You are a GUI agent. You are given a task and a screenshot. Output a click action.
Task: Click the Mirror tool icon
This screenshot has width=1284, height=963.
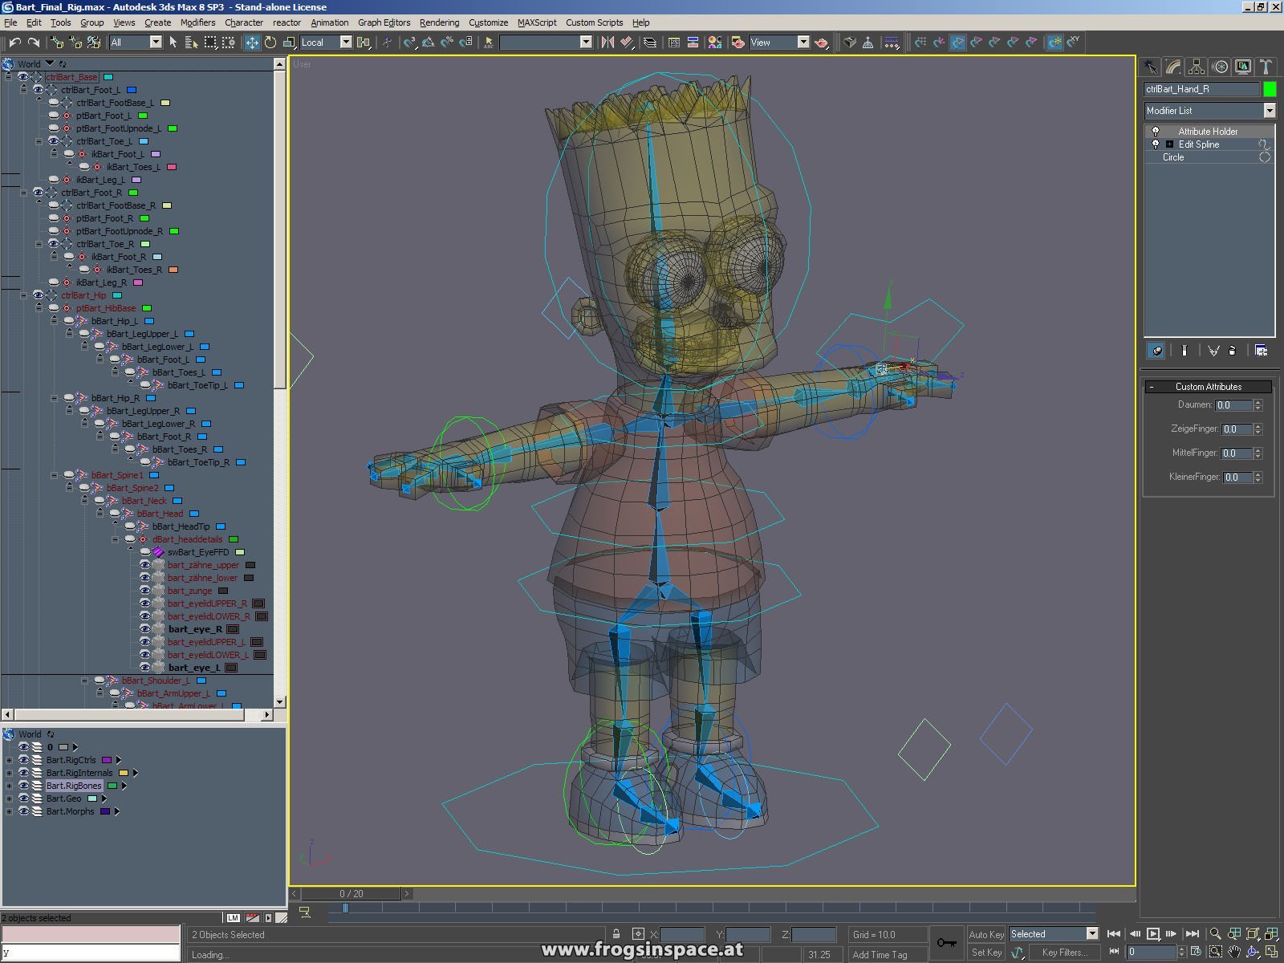click(607, 43)
